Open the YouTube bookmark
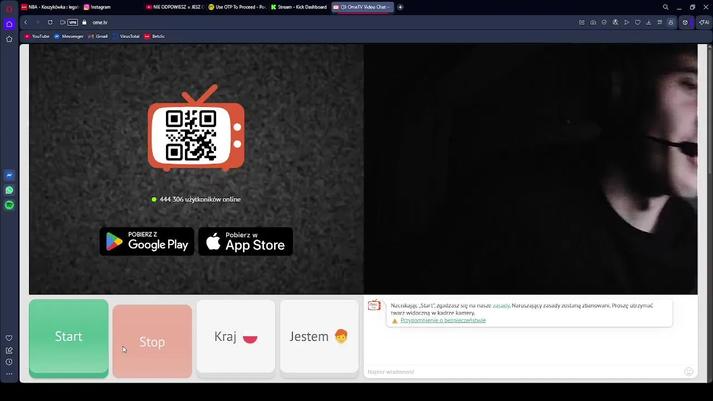713x401 pixels. (37, 36)
